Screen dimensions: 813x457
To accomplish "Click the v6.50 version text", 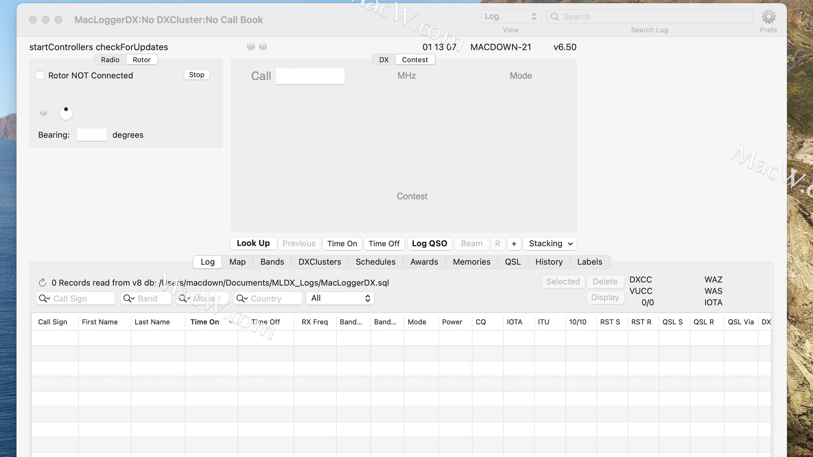I will [565, 47].
